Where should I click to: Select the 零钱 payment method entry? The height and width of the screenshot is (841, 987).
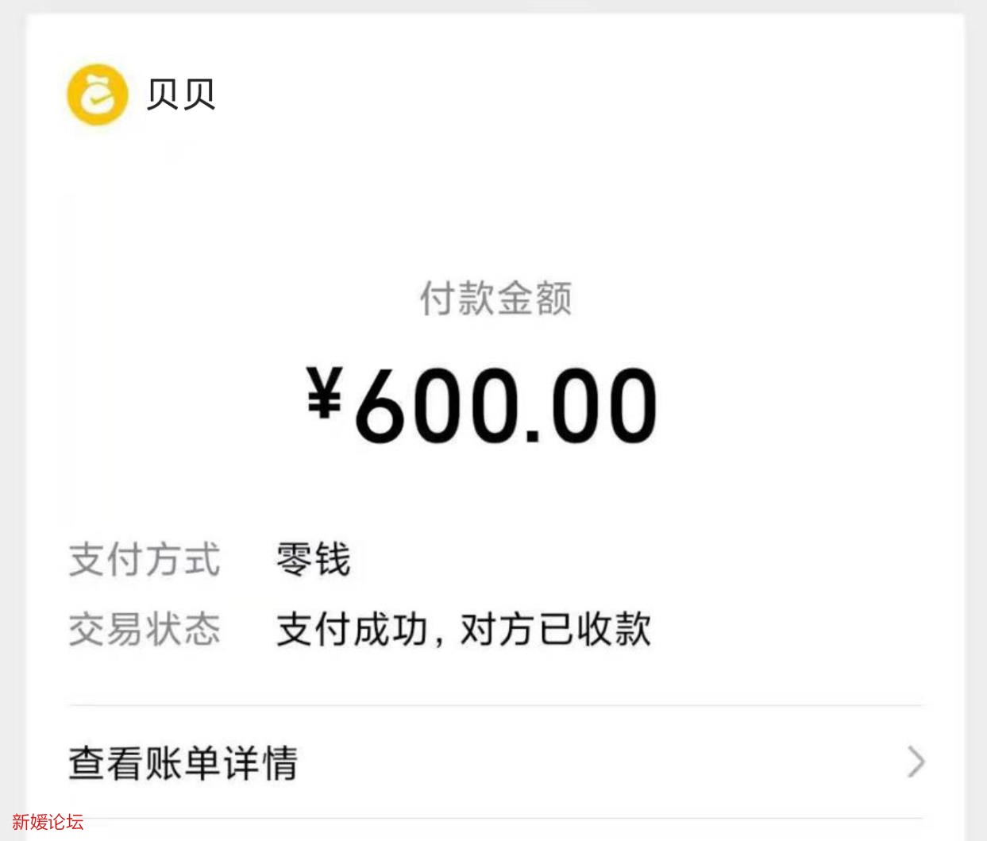(x=315, y=559)
